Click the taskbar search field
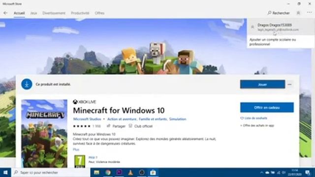 [x=50, y=173]
